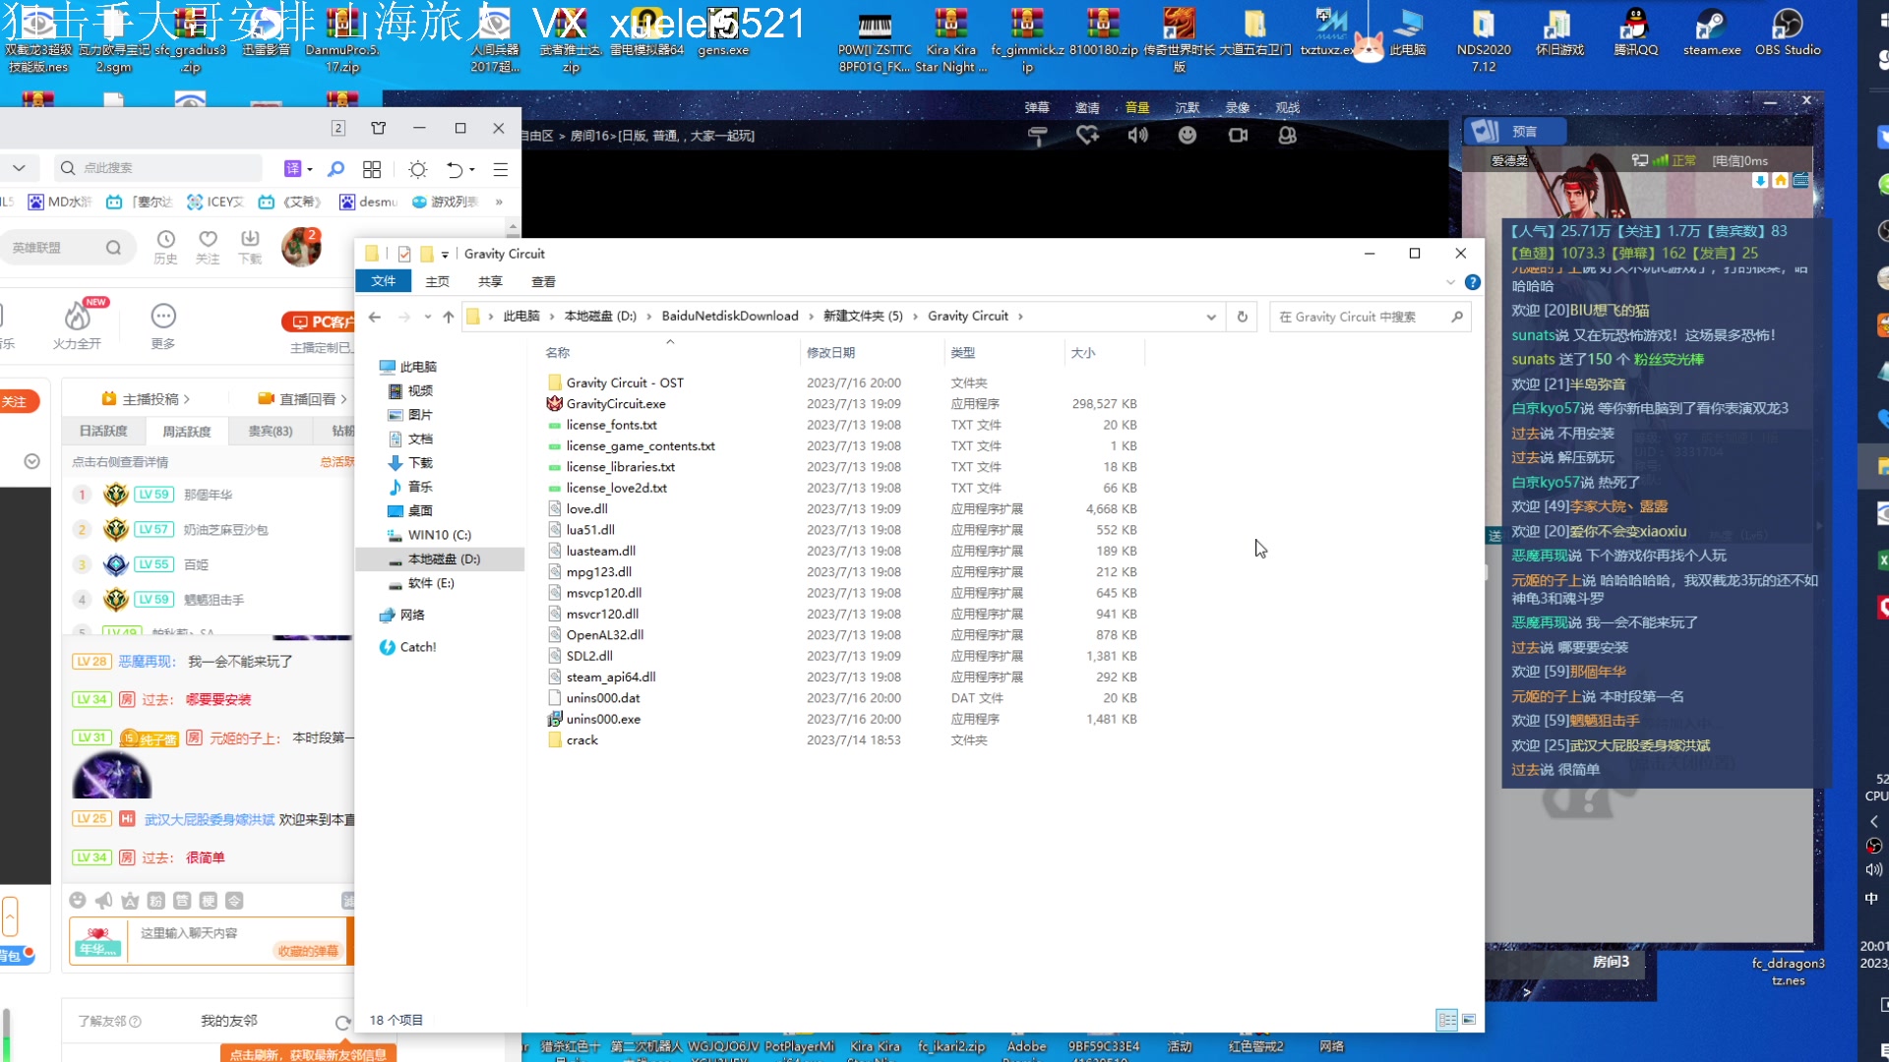The width and height of the screenshot is (1889, 1062).
Task: Open address bar history dropdown
Action: click(1211, 317)
